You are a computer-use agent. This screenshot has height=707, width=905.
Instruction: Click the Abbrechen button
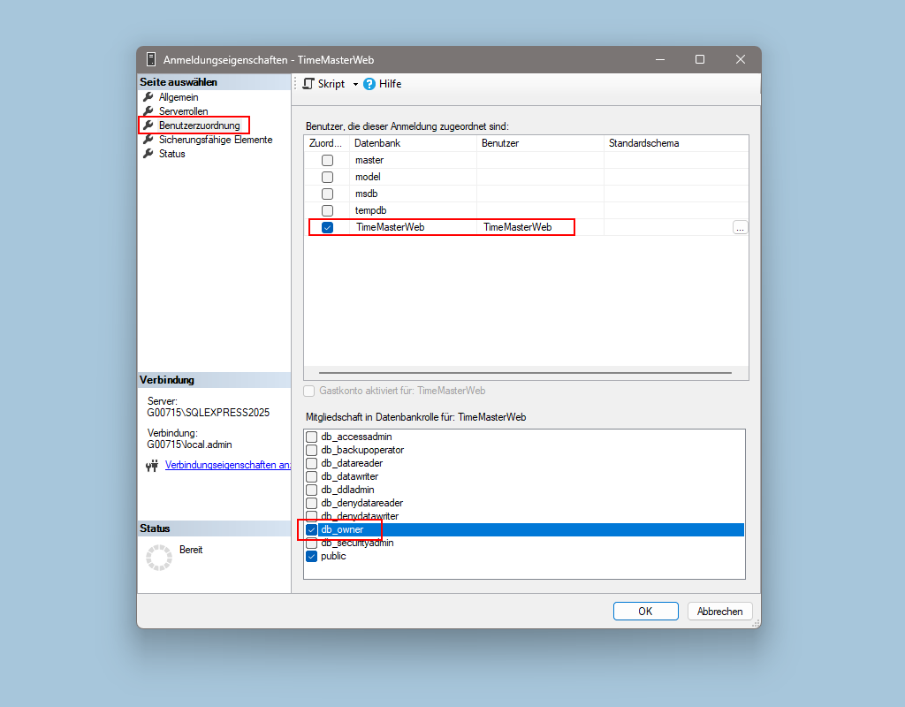tap(719, 611)
